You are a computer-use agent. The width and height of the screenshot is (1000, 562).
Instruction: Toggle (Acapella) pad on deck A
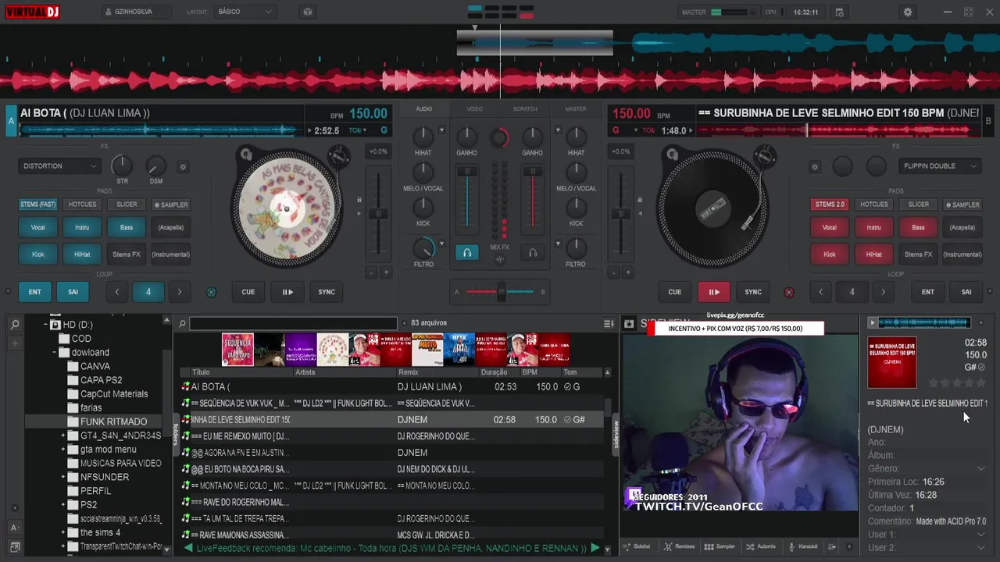click(x=171, y=227)
